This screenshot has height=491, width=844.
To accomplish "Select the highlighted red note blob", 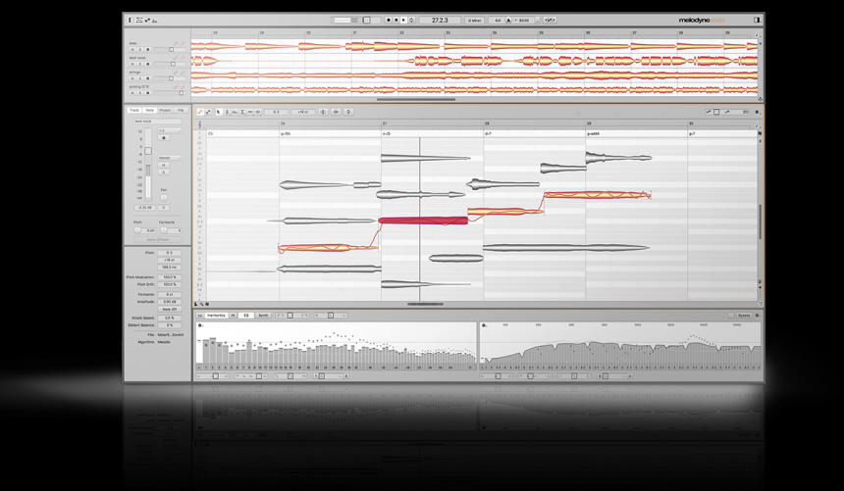I will pos(423,221).
